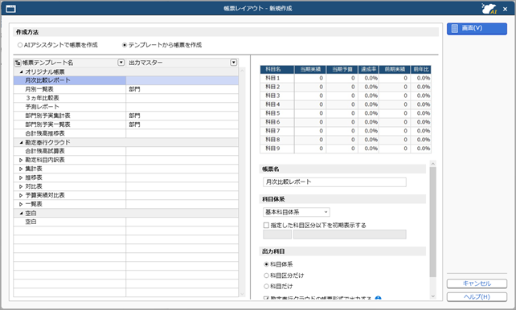516x310 pixels.
Task: Click the window icon in the title bar
Action: pyautogui.click(x=11, y=9)
